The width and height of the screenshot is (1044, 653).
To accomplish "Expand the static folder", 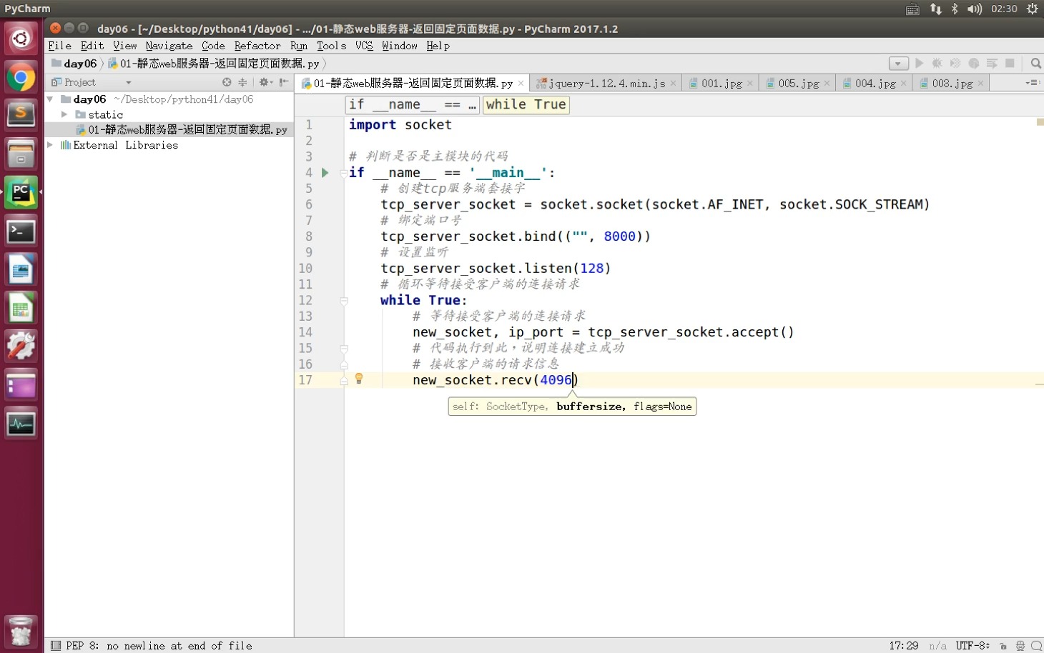I will coord(64,114).
